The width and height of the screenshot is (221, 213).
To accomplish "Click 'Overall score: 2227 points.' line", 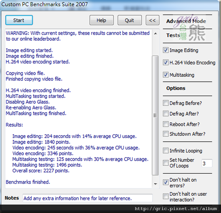I will click(x=41, y=171).
